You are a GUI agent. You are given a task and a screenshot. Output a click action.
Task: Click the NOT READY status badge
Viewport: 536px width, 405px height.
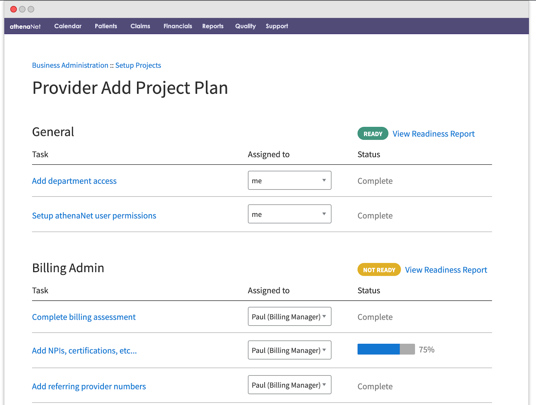pyautogui.click(x=379, y=270)
